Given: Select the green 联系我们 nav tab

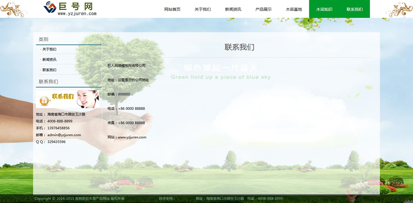Looking at the screenshot, I should click(355, 9).
